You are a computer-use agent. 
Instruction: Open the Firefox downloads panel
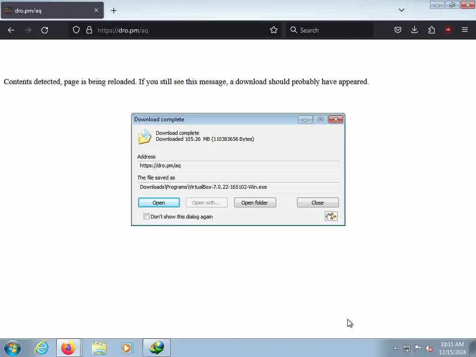pos(414,30)
